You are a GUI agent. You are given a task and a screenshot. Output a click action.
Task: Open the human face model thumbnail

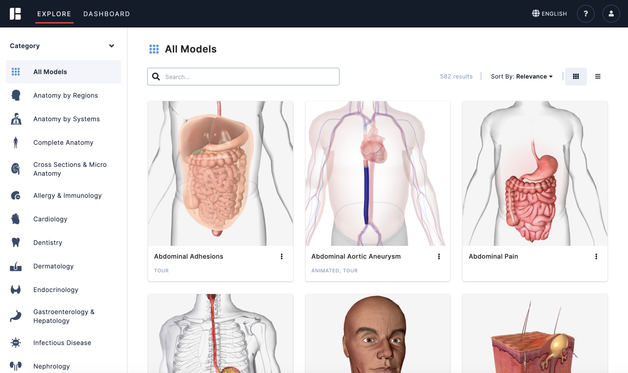click(378, 333)
